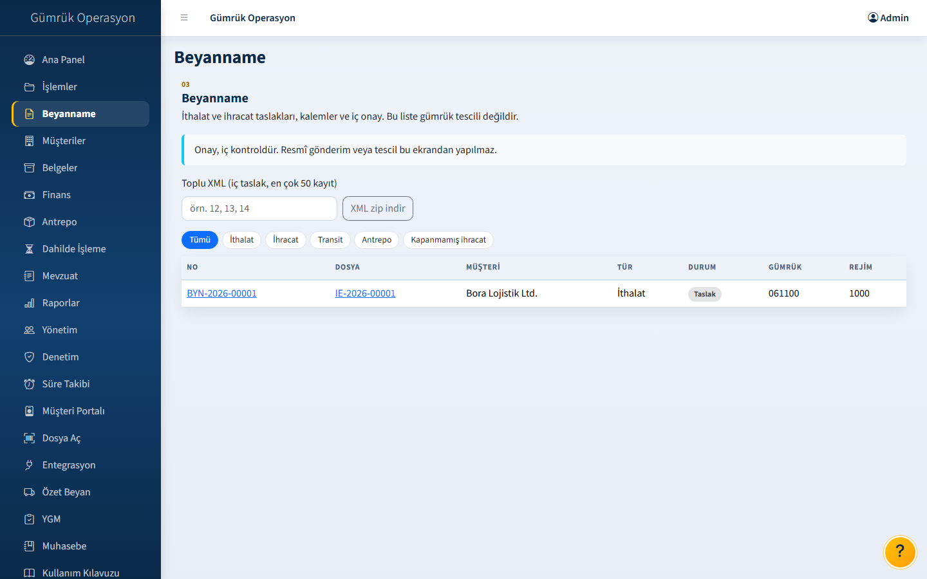Image resolution: width=927 pixels, height=579 pixels.
Task: Open declaration BYN-2026-00001 link
Action: click(221, 293)
